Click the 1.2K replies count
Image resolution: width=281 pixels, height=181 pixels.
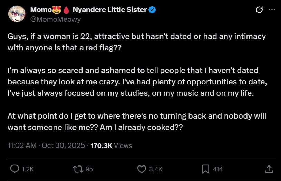[x=28, y=169]
